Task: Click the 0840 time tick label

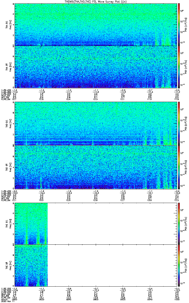Action: [69, 299]
